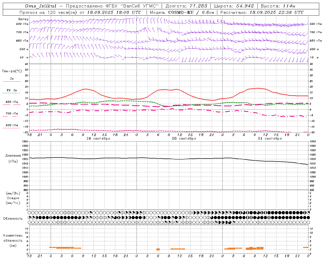Click the (мм/3ч.) precipitation unit label
Screen dimensions: 323x258
pos(13,193)
